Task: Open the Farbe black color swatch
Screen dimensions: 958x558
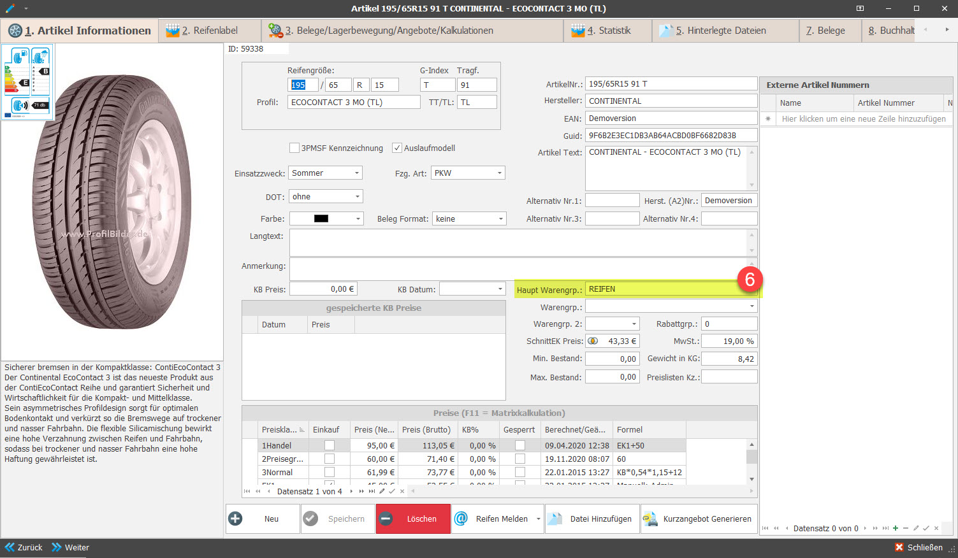Action: [321, 218]
